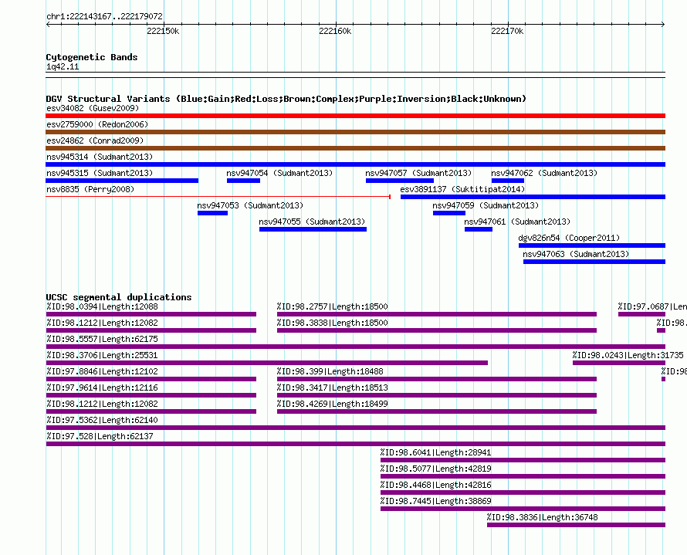Click duplication %ID:98.7445|Length:38869 label
The height and width of the screenshot is (555, 687).
pyautogui.click(x=435, y=501)
